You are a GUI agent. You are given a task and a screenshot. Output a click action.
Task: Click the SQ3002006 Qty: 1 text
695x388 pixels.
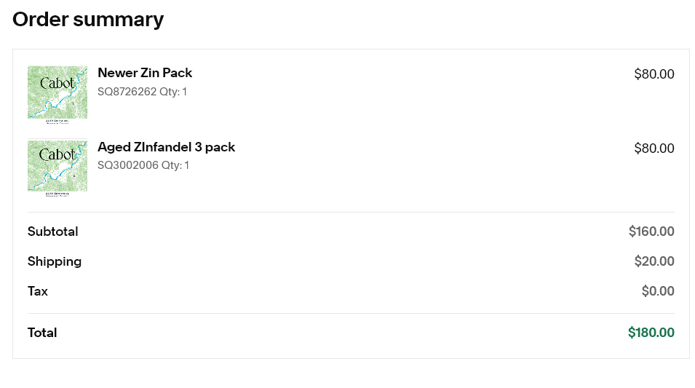coord(143,165)
